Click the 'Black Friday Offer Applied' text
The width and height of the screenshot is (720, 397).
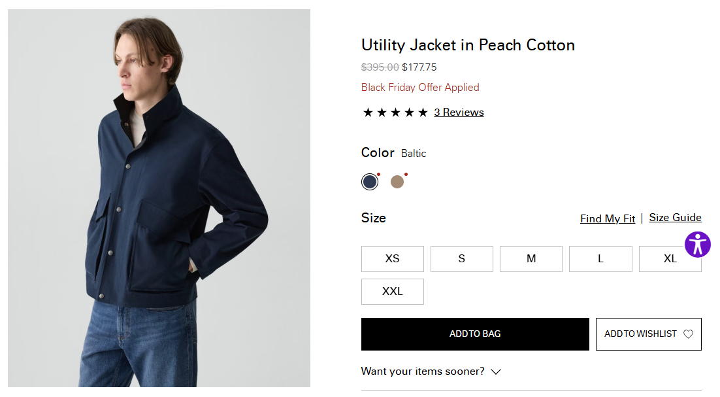tap(420, 88)
